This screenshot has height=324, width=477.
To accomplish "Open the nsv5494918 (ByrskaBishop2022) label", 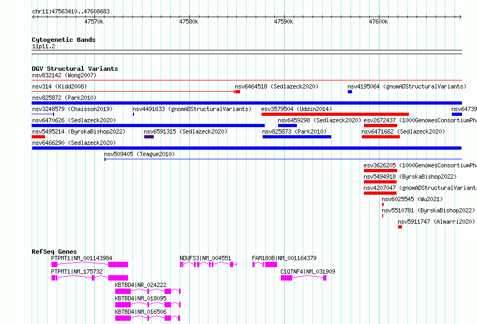I will pos(410,176).
